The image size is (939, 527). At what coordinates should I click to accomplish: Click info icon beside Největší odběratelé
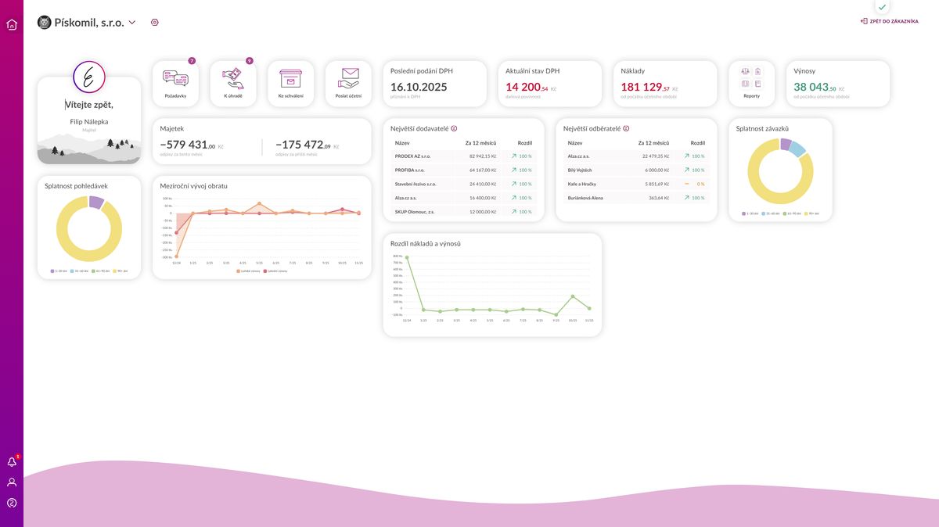[x=626, y=128]
